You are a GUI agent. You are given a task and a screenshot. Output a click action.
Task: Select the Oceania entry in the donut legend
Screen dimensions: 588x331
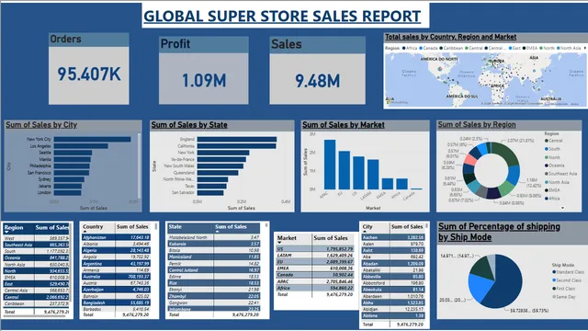pos(554,165)
